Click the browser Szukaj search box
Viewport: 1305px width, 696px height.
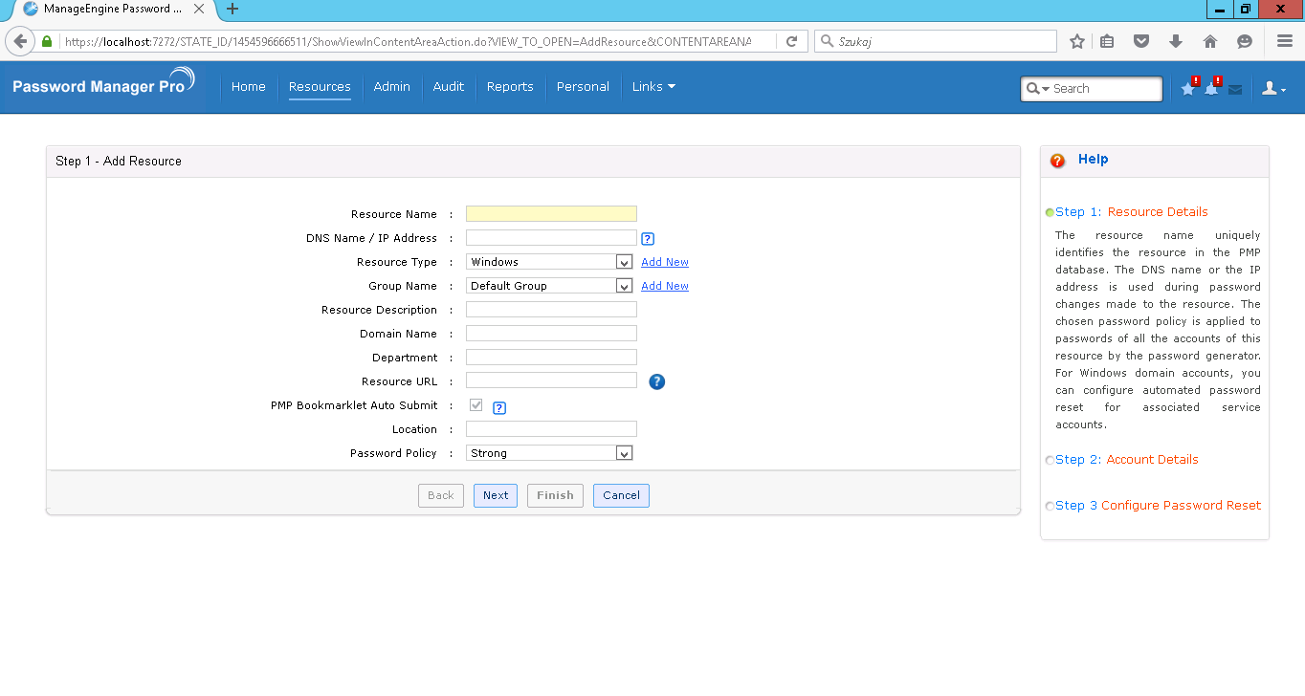coord(936,42)
